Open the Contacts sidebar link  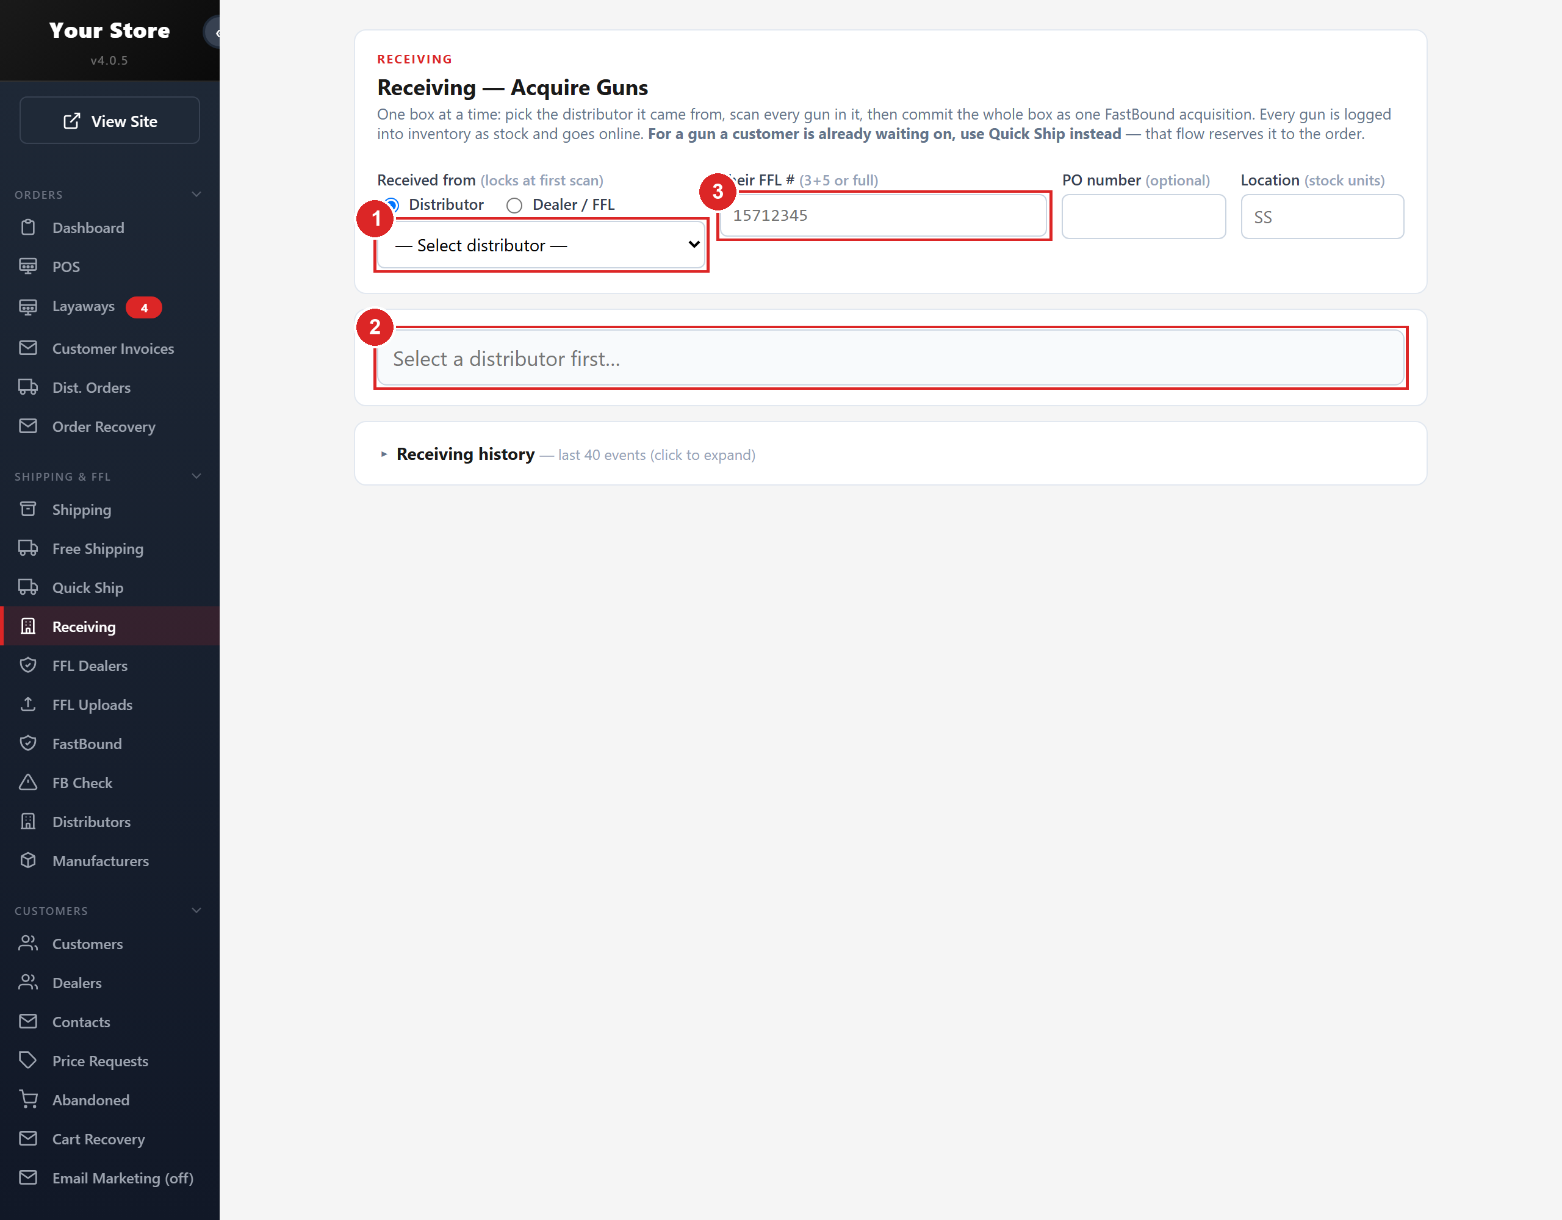109,1022
